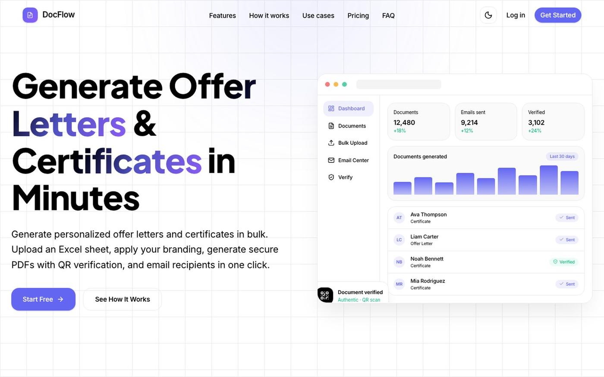Click the +18% growth label

[x=400, y=131]
